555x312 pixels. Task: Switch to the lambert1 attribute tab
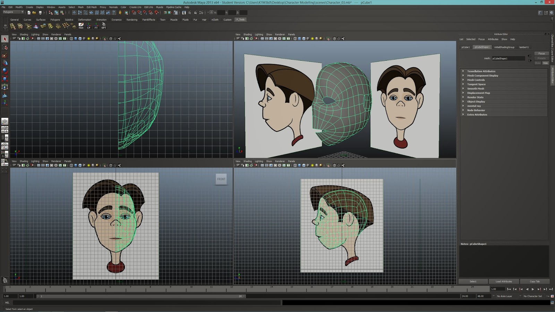[x=524, y=47]
